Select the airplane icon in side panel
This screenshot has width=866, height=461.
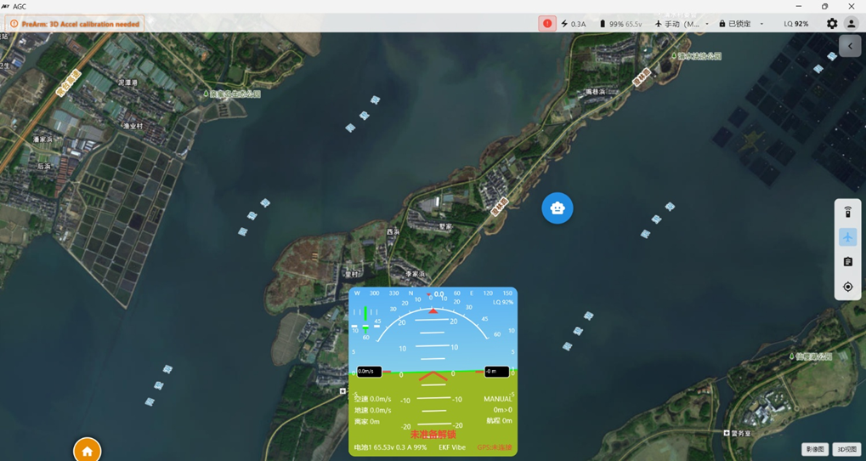coord(847,237)
